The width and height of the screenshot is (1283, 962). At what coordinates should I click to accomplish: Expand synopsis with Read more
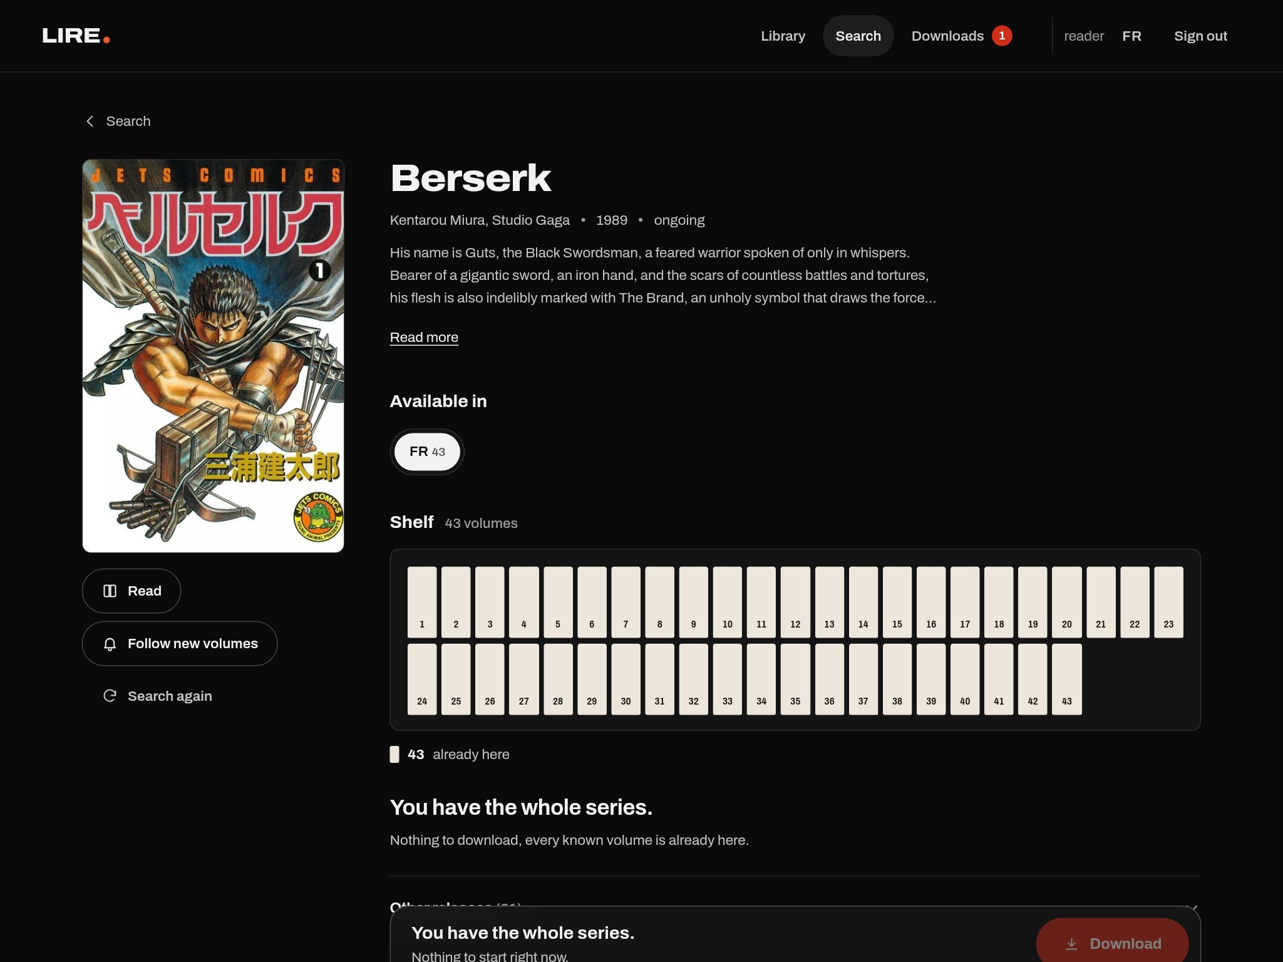point(424,337)
